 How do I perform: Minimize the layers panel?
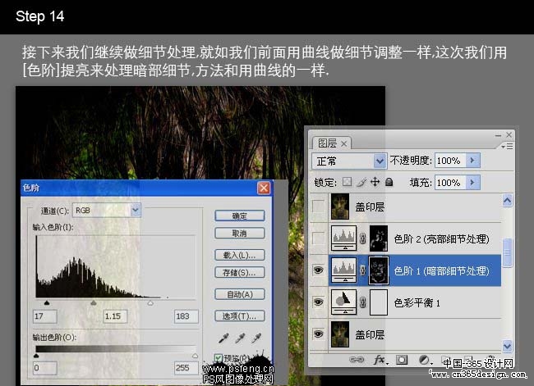point(498,135)
